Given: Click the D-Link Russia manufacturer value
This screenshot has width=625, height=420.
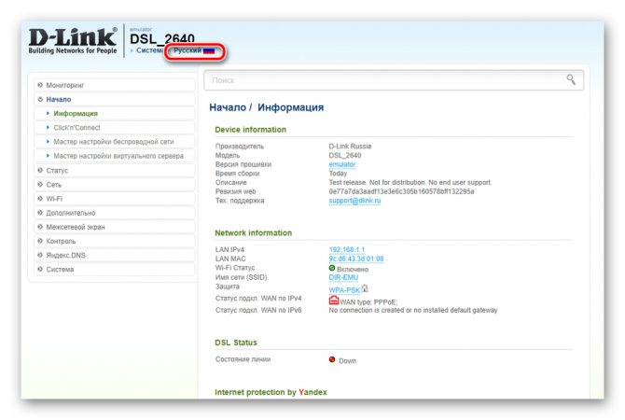Looking at the screenshot, I should pyautogui.click(x=350, y=147).
